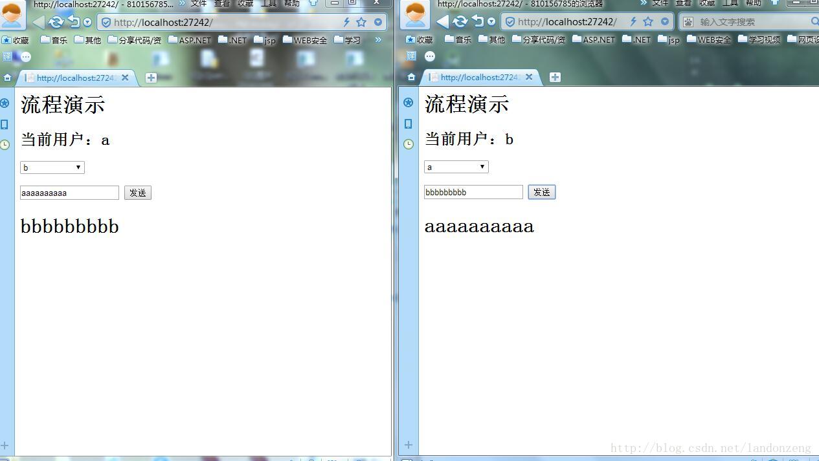Open the history clock icon in left sidebar
Screen dimensions: 819x461
coord(5,144)
